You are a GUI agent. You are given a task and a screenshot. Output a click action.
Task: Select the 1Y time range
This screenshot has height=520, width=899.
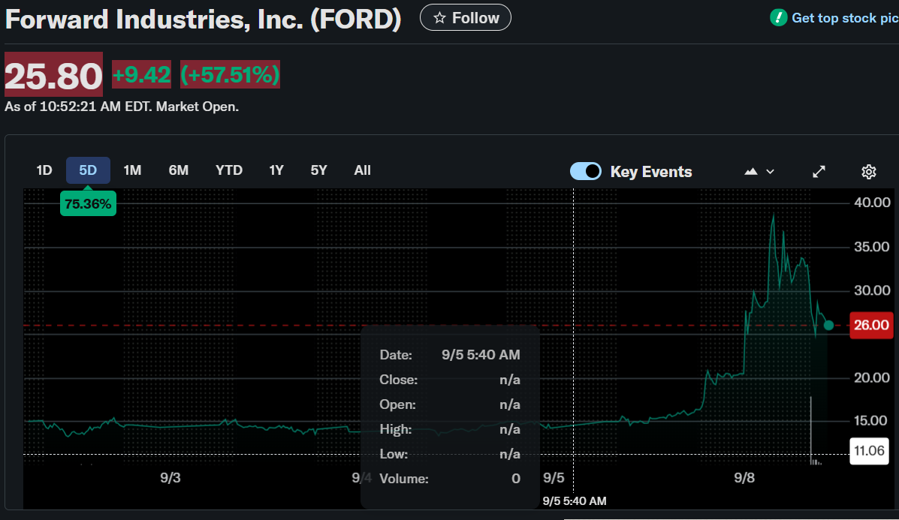276,170
